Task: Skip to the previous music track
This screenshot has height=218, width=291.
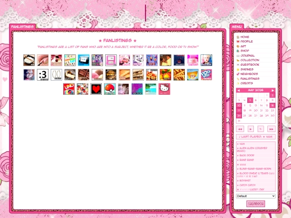Action: coord(240,129)
